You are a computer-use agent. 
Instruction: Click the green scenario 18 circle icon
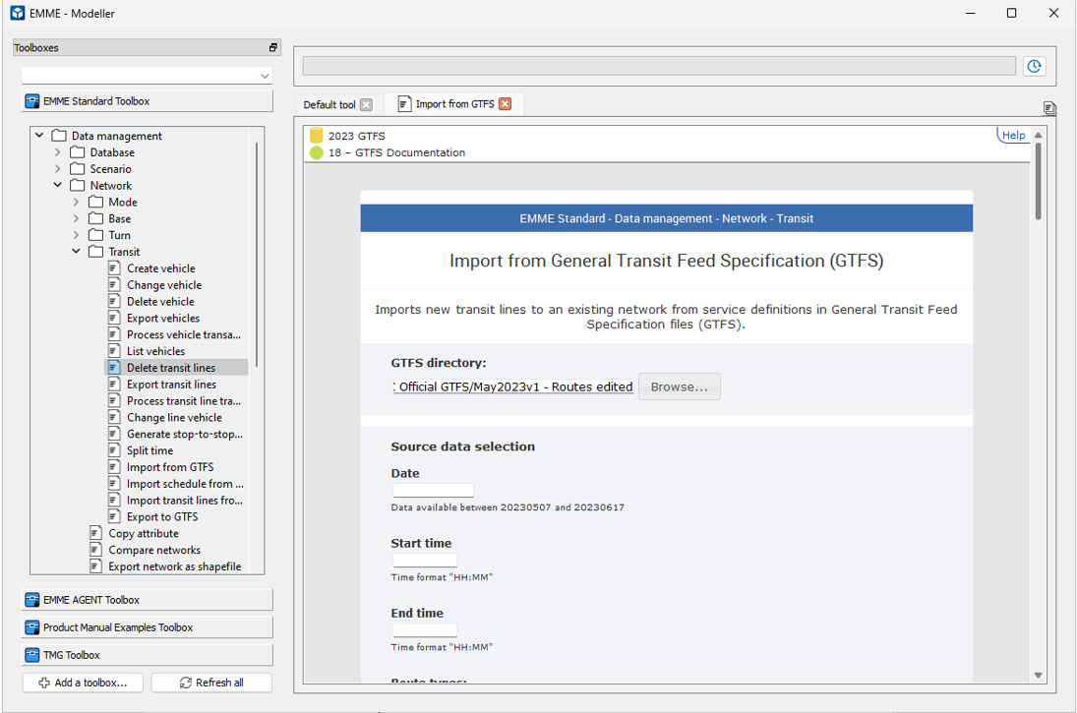pyautogui.click(x=316, y=152)
